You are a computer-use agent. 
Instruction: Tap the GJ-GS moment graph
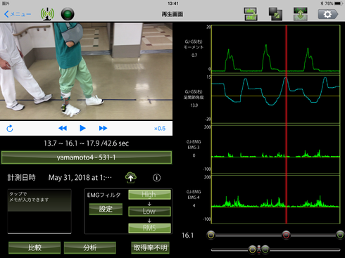click(276, 49)
